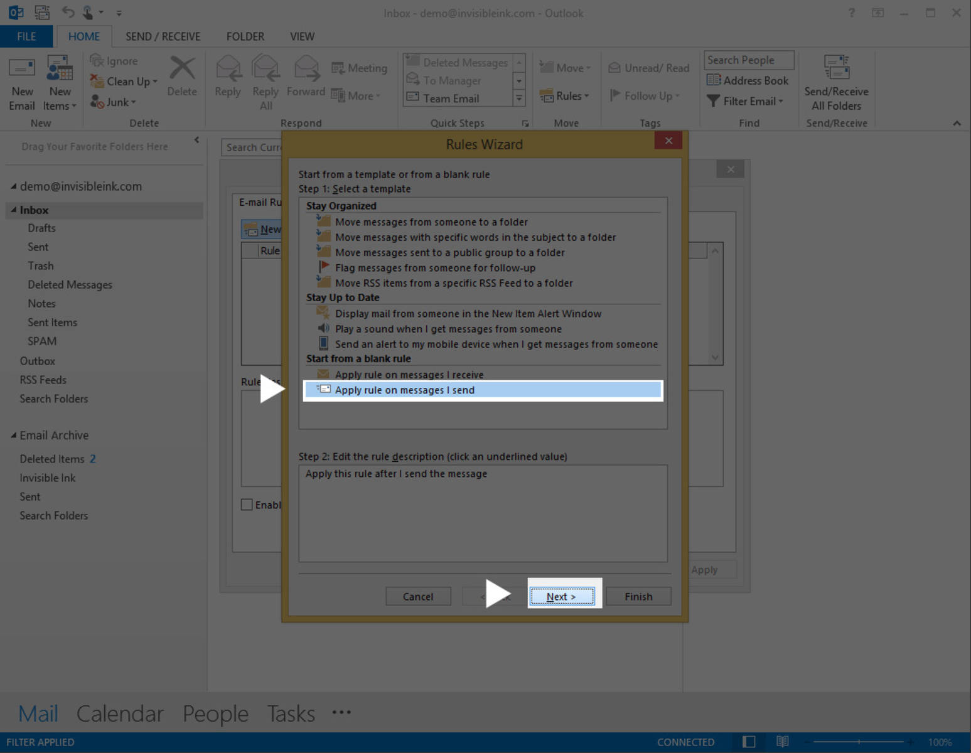
Task: Click Send/Receive All Folders icon
Action: click(836, 83)
